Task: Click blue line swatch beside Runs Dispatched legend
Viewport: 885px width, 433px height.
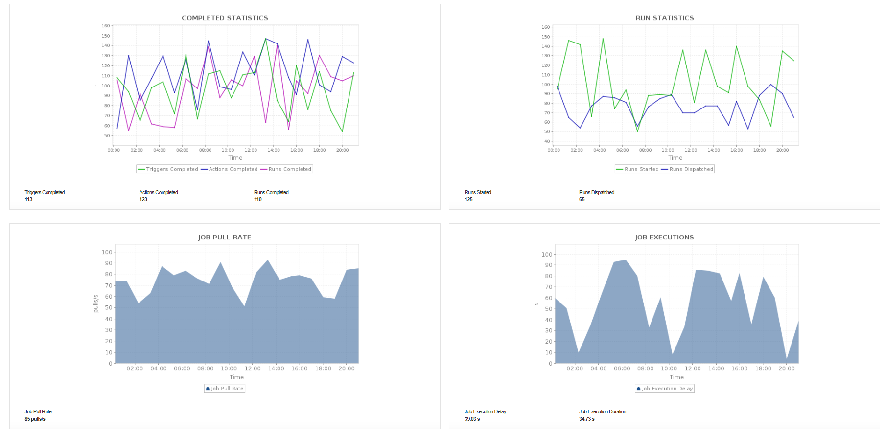Action: coord(665,169)
